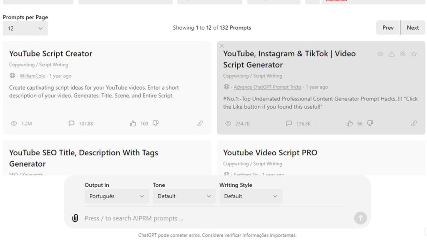This screenshot has width=427, height=240.
Task: Click the AIPRM prompt search input field
Action: (x=208, y=218)
